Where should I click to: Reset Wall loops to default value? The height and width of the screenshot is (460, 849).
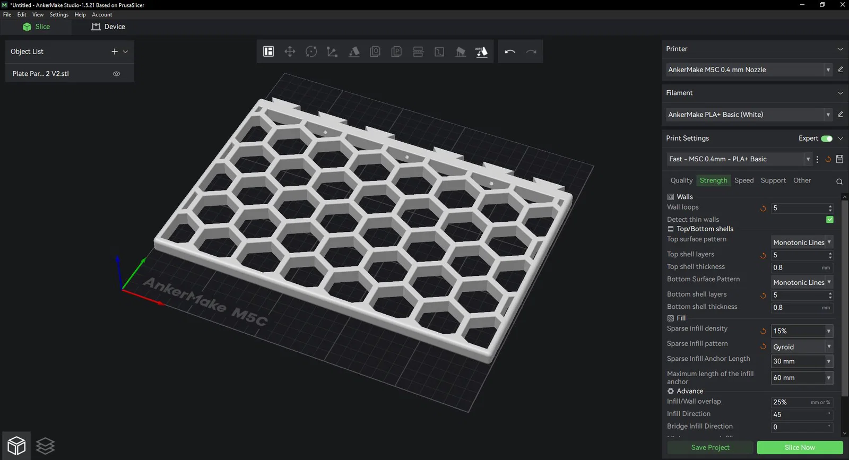763,209
